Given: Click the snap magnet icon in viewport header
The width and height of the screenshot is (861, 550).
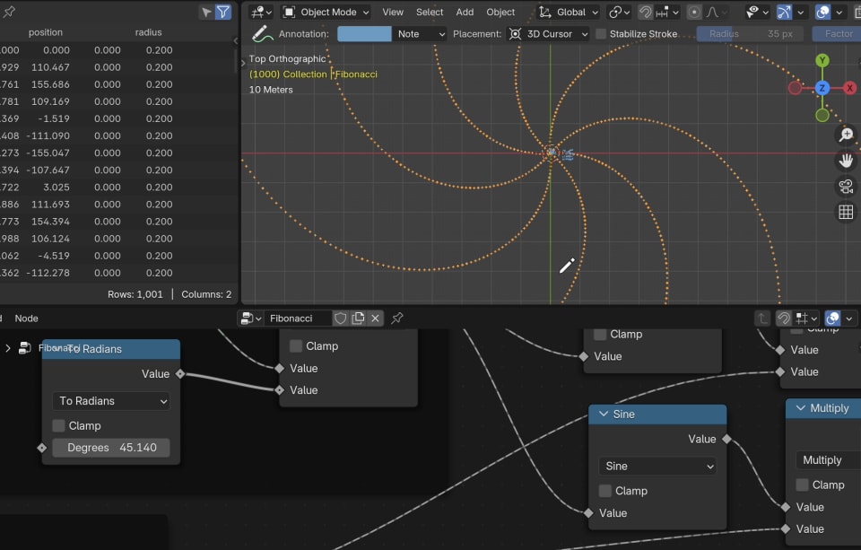Looking at the screenshot, I should coord(646,13).
